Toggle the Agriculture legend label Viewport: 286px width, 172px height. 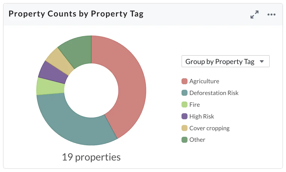point(204,81)
